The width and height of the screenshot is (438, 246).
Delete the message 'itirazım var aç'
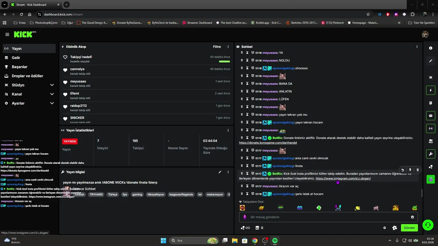242,186
